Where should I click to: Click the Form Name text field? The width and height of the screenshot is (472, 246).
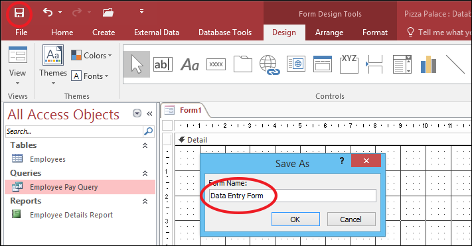[x=293, y=196]
